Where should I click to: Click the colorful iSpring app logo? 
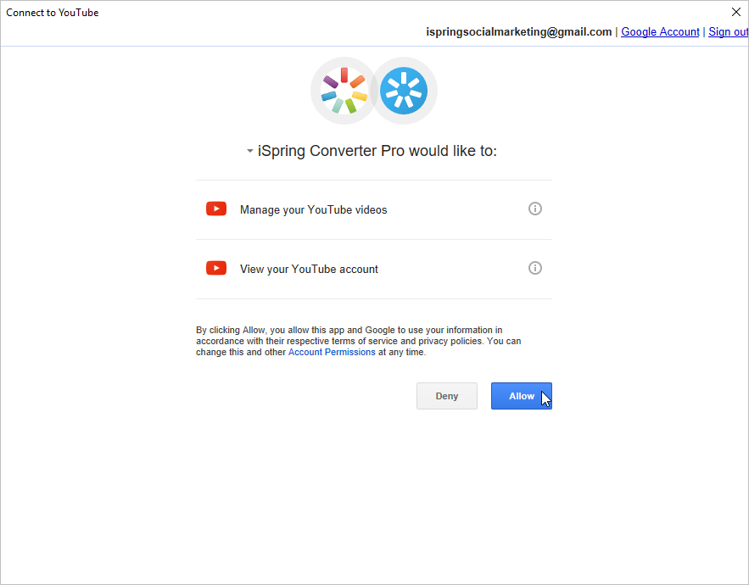tap(344, 91)
